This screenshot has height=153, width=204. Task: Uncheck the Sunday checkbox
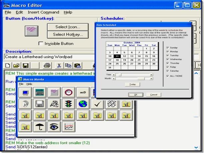[x=168, y=48]
